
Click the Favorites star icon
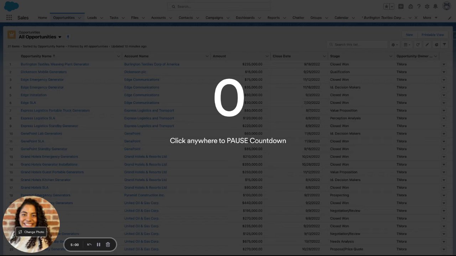[387, 6]
